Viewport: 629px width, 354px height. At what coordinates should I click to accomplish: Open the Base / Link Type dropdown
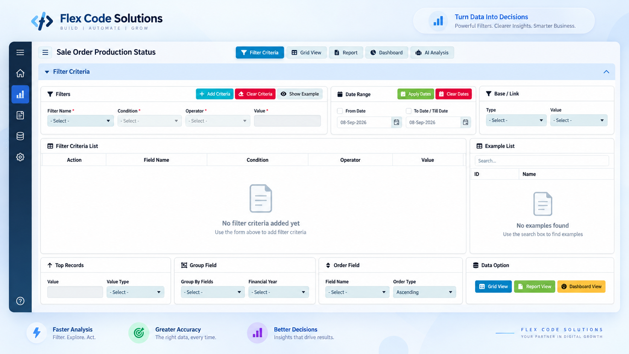click(516, 120)
